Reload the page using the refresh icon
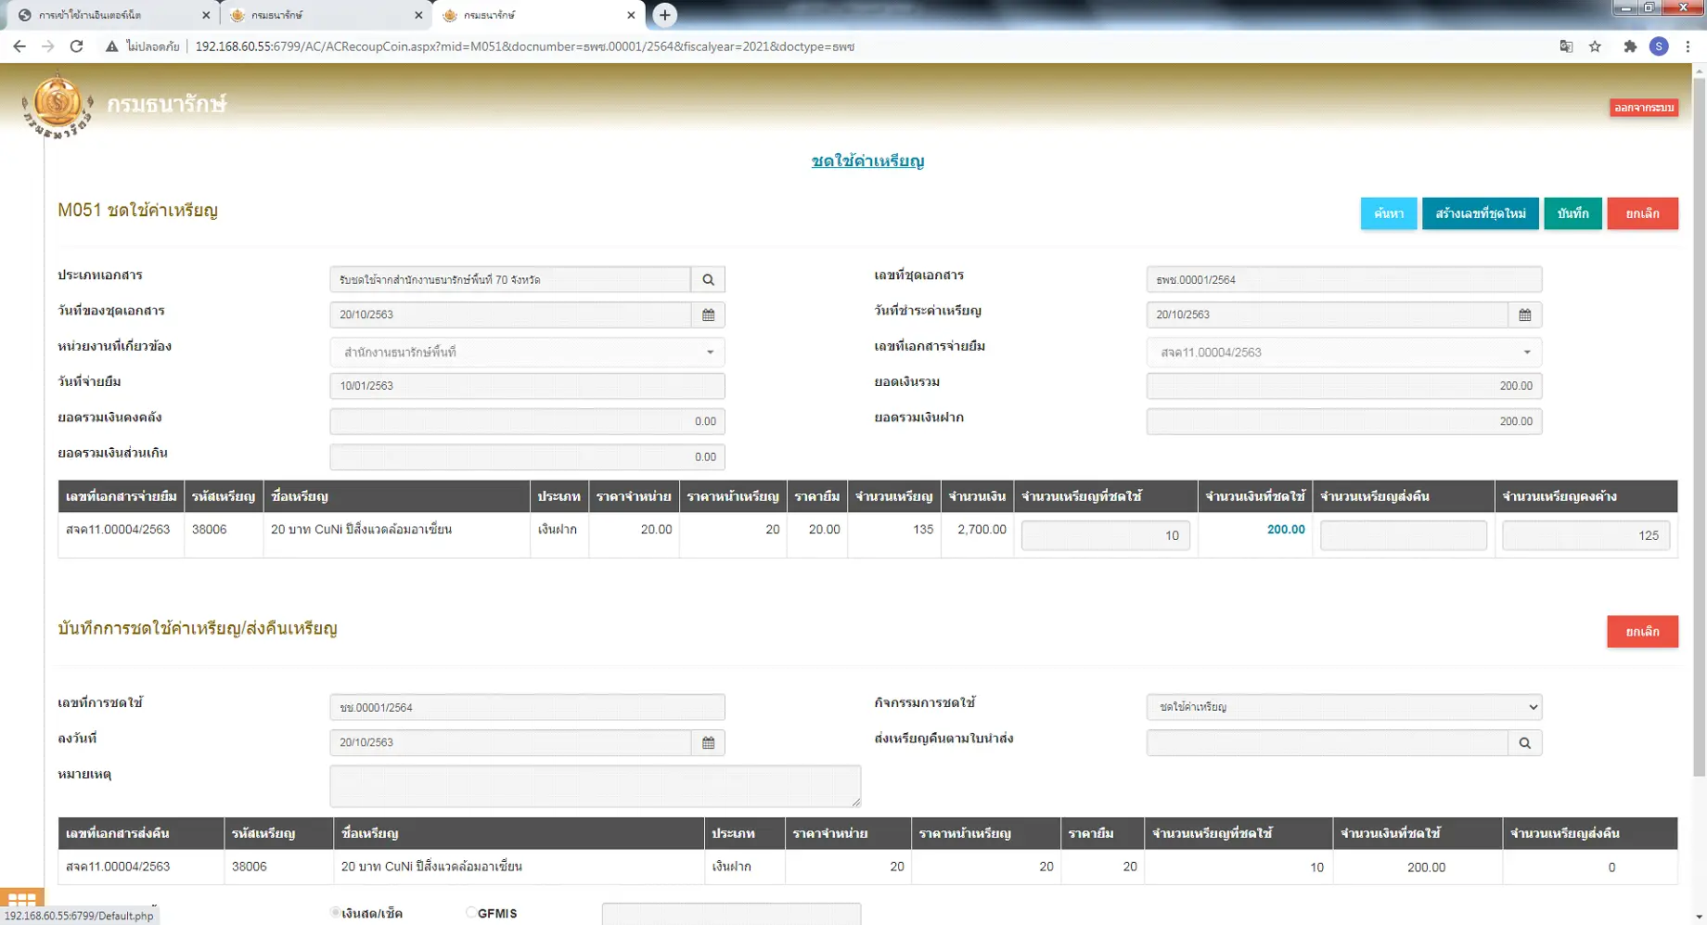The image size is (1707, 925). click(x=77, y=46)
